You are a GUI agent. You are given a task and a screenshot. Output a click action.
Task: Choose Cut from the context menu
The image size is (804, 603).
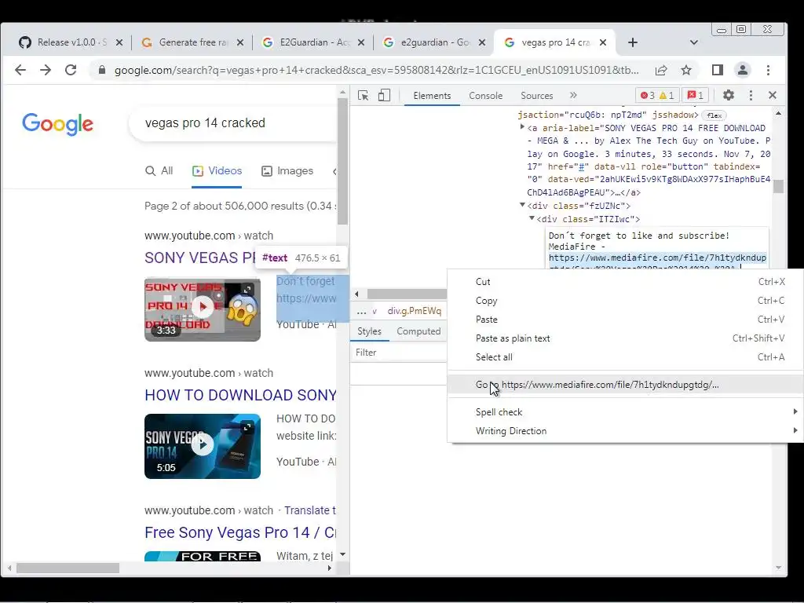[x=626, y=282]
